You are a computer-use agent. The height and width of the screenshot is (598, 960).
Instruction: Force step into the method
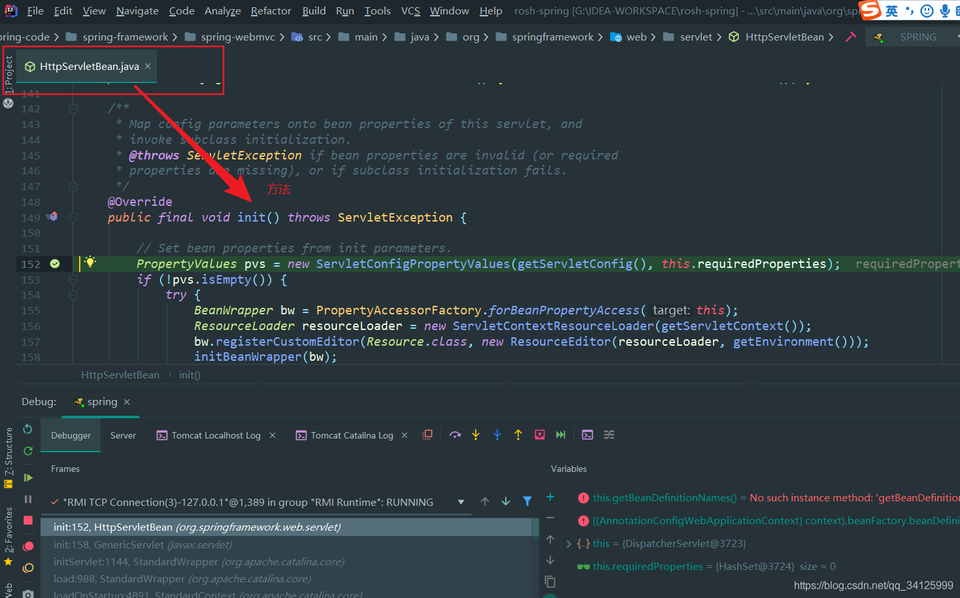point(497,435)
